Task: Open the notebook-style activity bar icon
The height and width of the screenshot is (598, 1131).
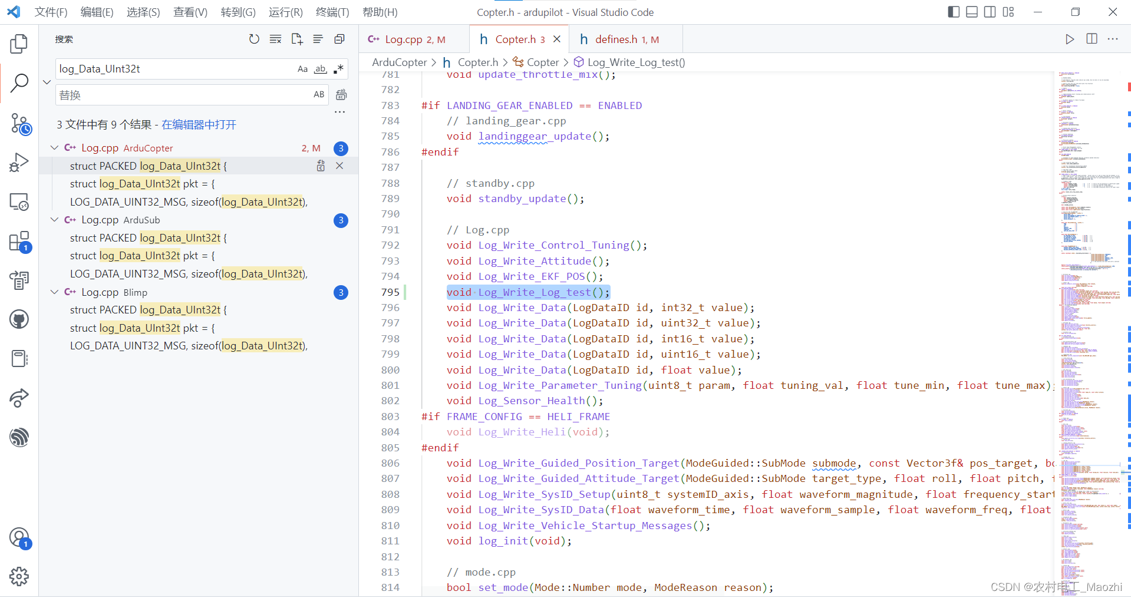Action: [19, 359]
